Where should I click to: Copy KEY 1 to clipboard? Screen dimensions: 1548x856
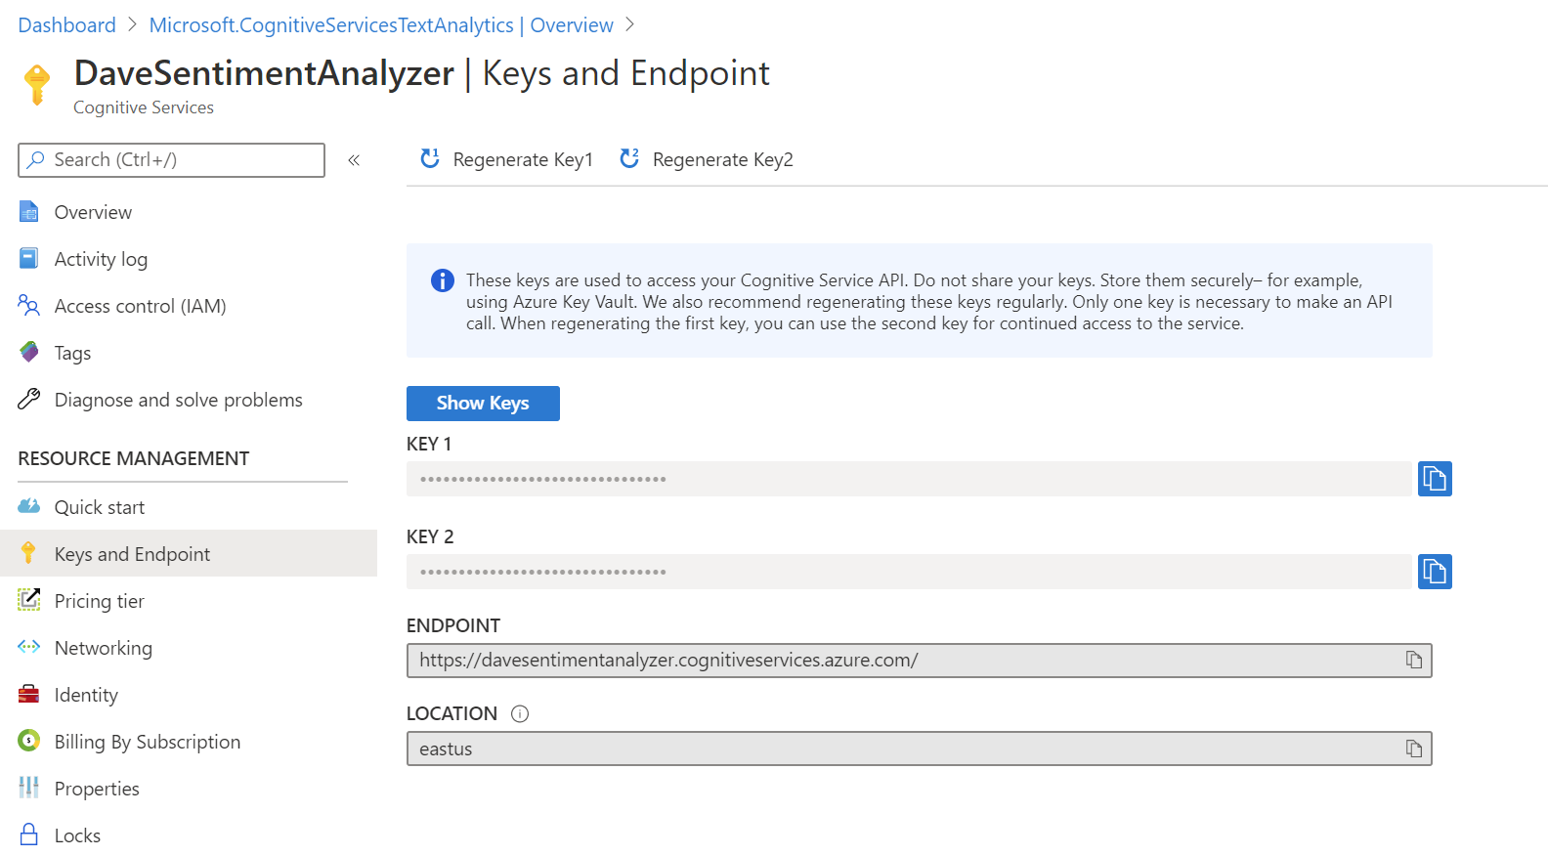pos(1434,479)
